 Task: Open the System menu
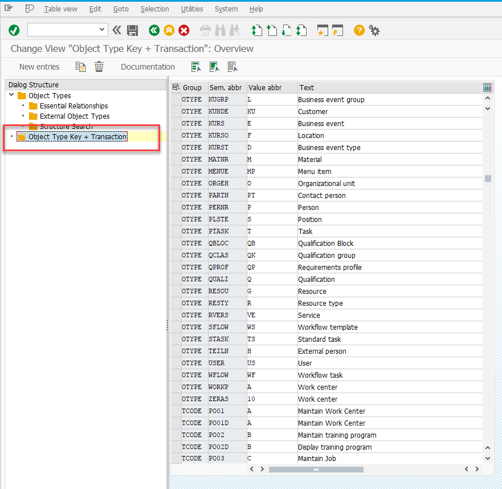[226, 9]
